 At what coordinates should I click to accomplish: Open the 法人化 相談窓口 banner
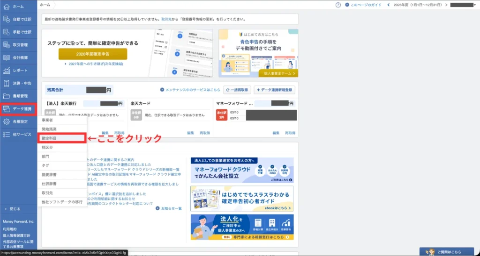[x=242, y=227]
